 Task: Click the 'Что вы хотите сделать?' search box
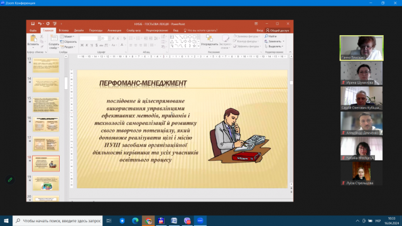point(201,31)
